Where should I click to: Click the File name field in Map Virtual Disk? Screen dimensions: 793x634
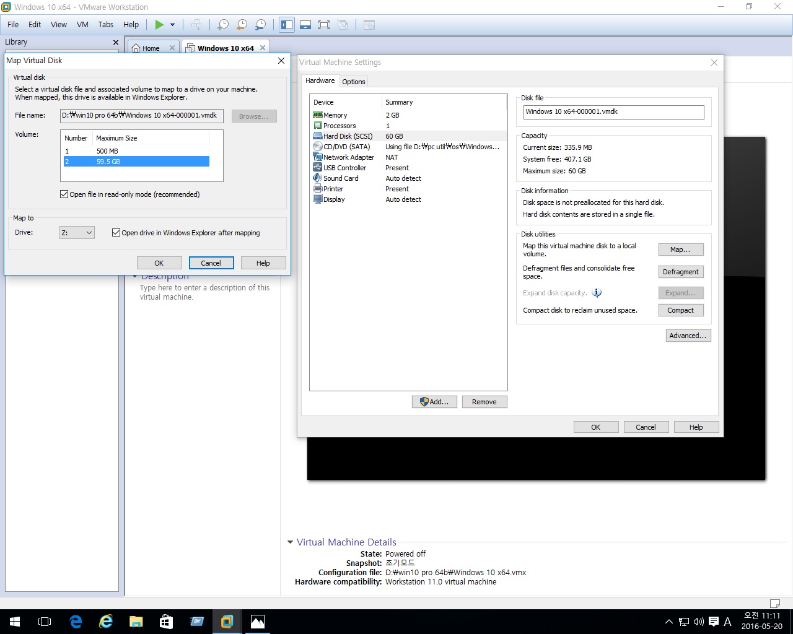click(141, 116)
